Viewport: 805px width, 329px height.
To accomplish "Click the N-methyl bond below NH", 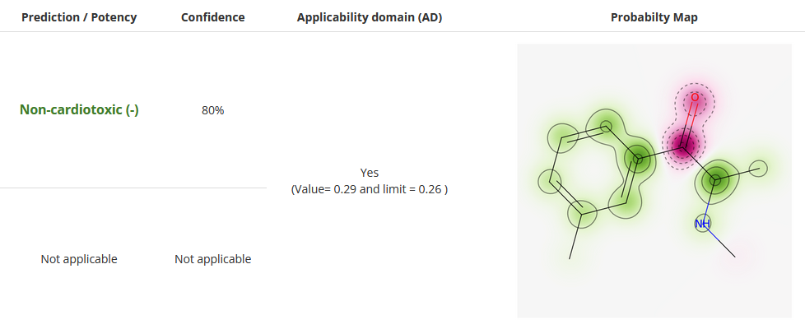I will click(x=723, y=243).
